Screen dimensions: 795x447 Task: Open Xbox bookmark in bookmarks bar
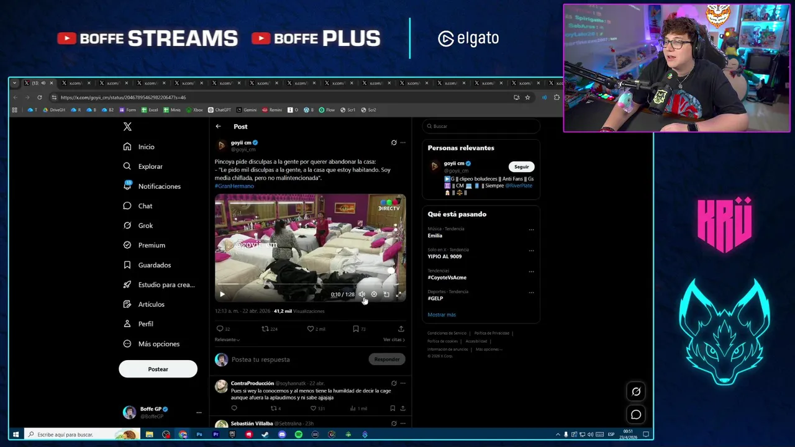click(194, 110)
